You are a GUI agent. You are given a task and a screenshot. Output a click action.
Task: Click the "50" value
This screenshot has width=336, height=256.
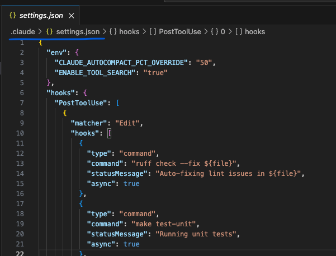(x=204, y=63)
